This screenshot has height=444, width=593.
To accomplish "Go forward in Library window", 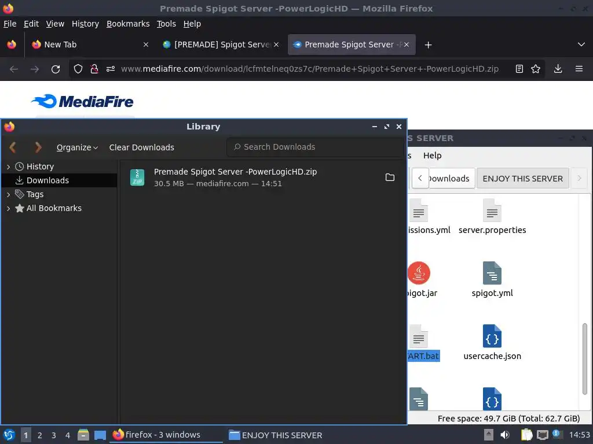I will [38, 147].
